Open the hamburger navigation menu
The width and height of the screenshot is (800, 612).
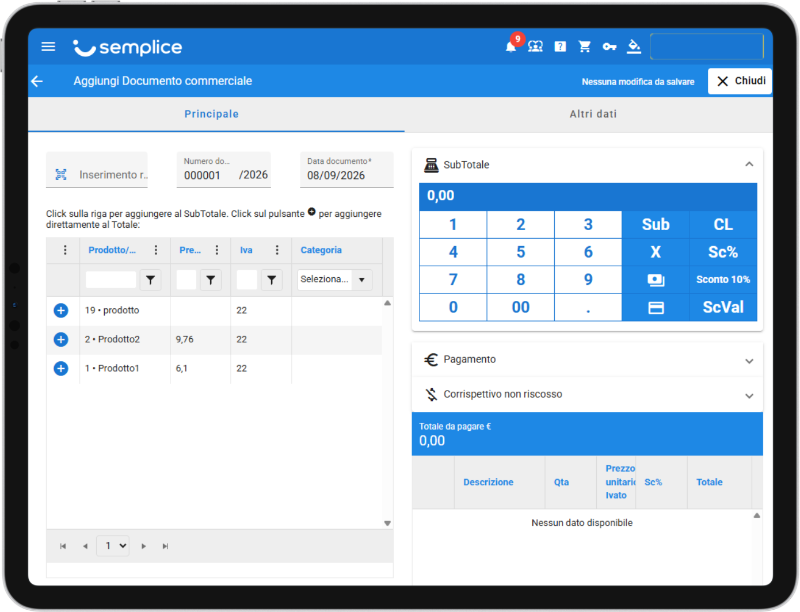(x=48, y=47)
